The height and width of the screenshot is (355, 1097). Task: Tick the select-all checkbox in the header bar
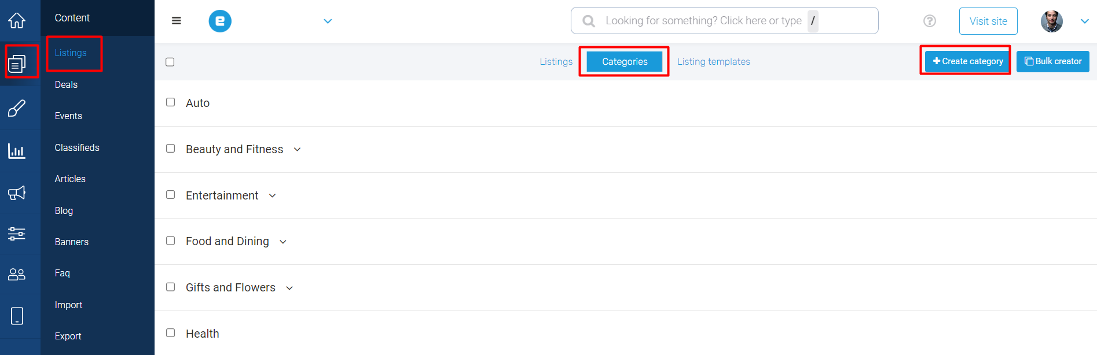(x=170, y=62)
